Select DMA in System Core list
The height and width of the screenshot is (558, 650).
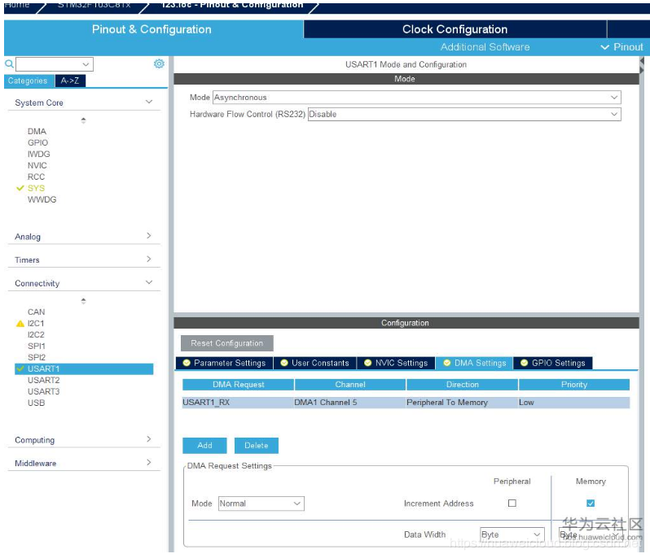(37, 131)
